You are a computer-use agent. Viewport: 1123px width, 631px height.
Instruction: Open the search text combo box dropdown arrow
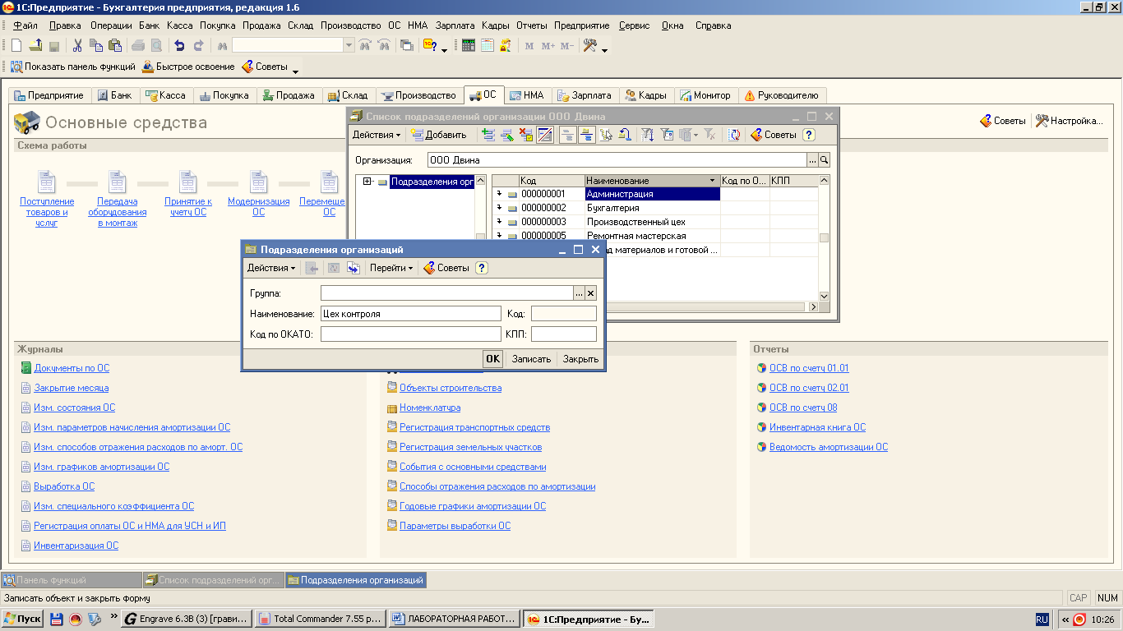pos(349,46)
